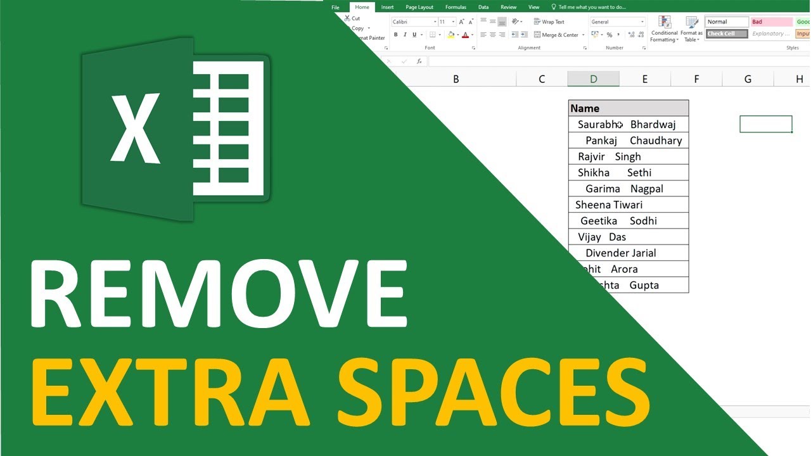Toggle Bold formatting
Screen dimensions: 811x456
(396, 35)
